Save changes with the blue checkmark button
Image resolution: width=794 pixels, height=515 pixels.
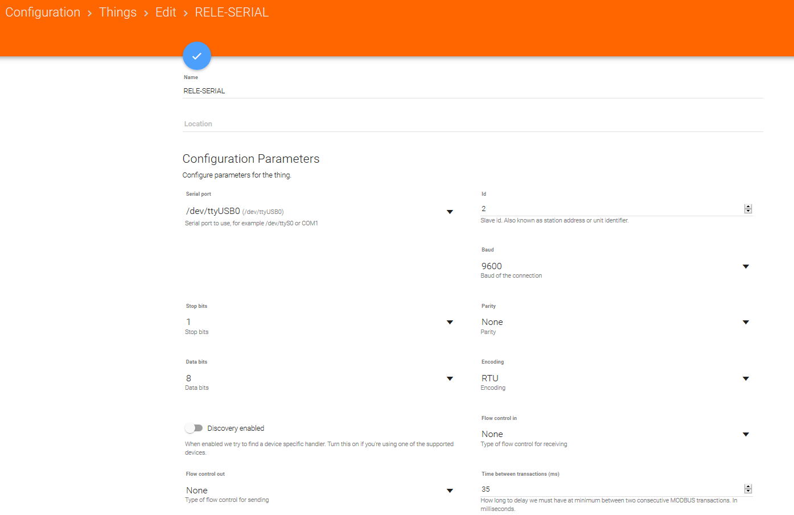pos(197,56)
